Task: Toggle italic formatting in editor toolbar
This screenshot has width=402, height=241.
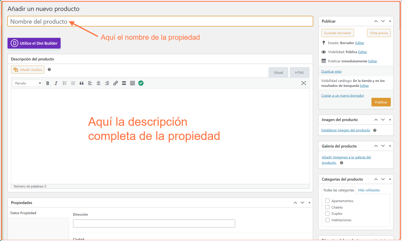Action: [56, 83]
